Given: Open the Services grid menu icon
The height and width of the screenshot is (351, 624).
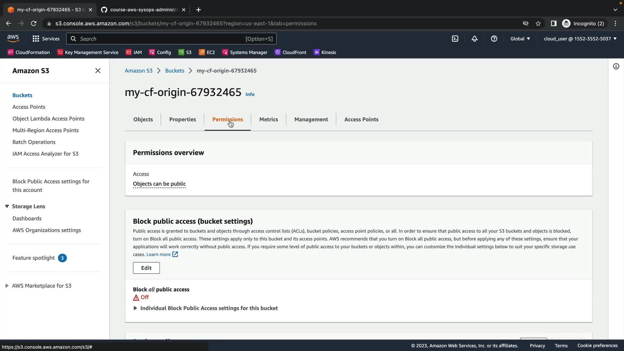Looking at the screenshot, I should point(36,39).
